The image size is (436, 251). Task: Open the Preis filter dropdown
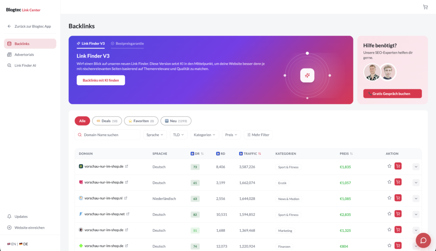click(x=231, y=135)
